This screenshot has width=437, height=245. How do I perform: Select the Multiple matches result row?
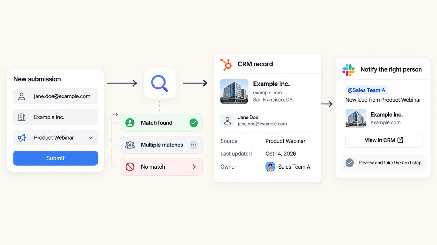pos(161,145)
